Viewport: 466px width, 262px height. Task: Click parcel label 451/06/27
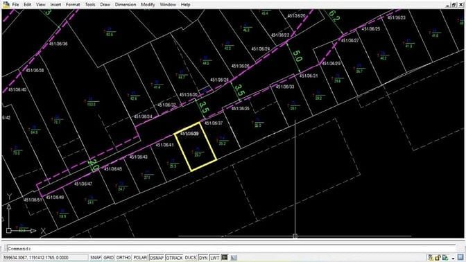tap(350, 40)
